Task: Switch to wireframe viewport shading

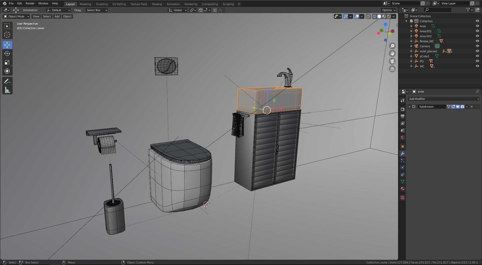Action: pyautogui.click(x=374, y=17)
